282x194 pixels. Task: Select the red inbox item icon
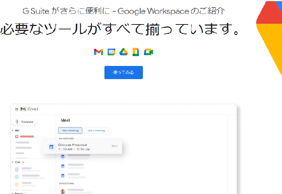click(17, 136)
